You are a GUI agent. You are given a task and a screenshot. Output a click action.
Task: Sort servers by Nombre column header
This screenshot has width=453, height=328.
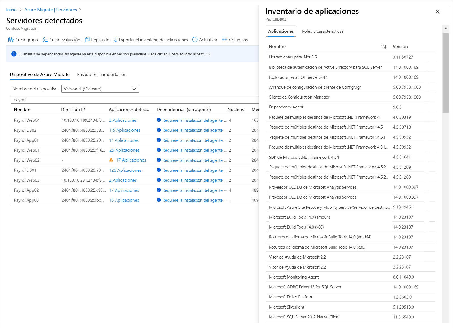point(22,110)
